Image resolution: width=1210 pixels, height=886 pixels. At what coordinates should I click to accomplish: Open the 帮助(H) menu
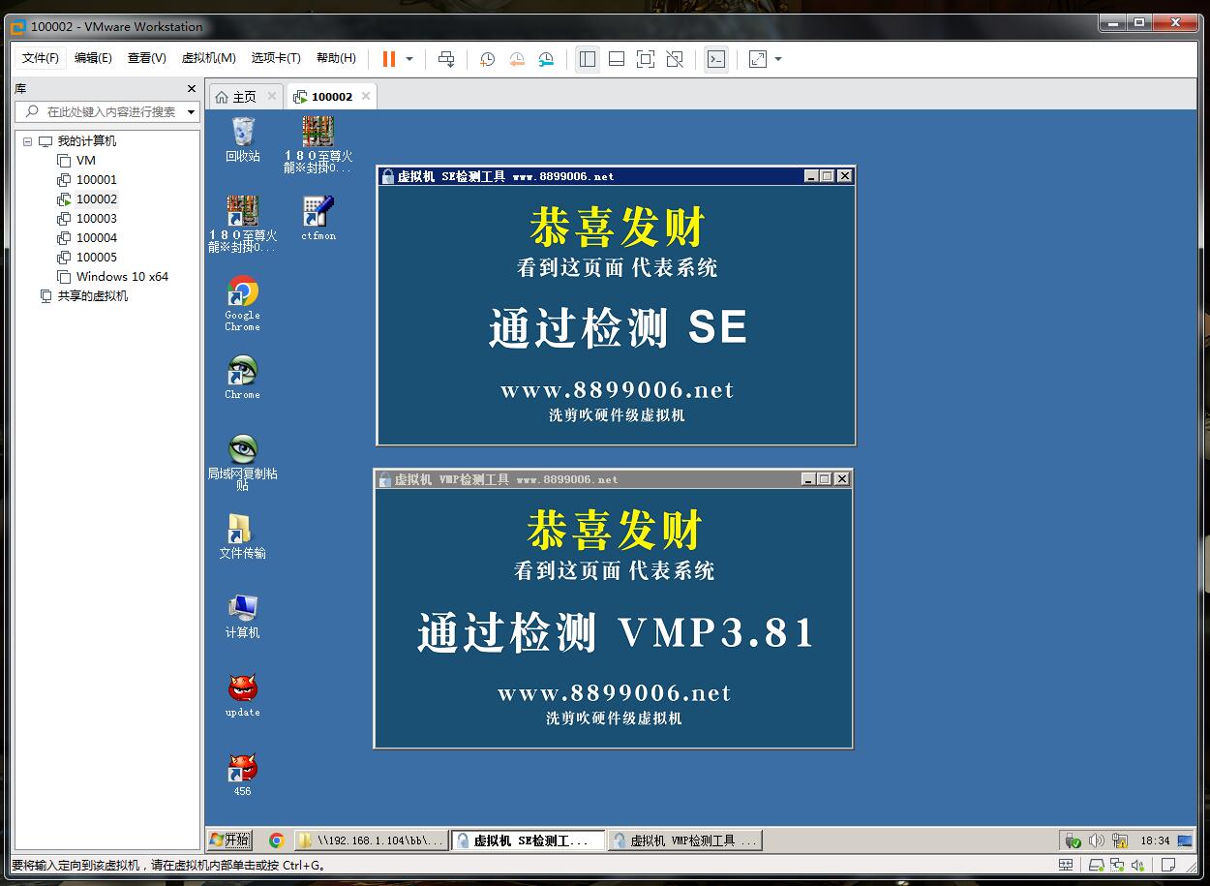[336, 58]
